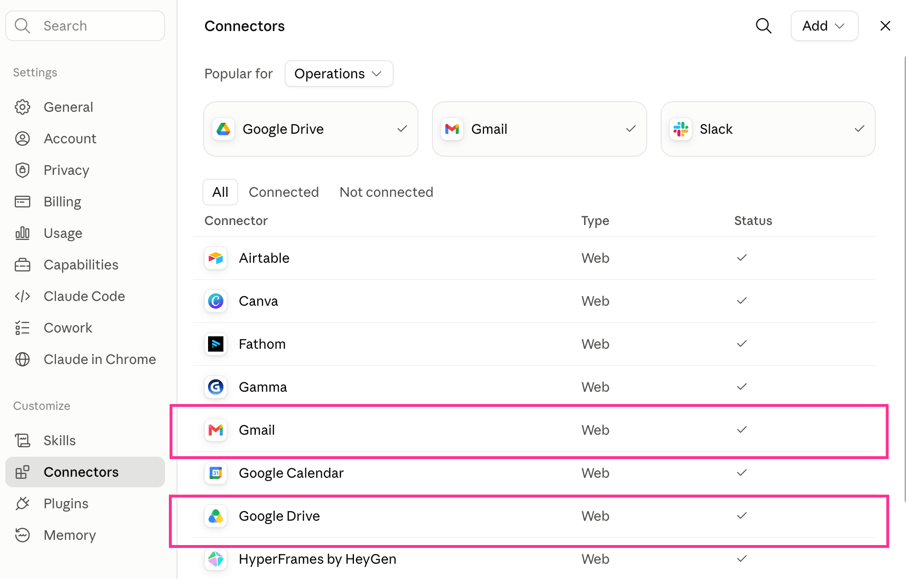Click the General gear icon
The height and width of the screenshot is (579, 906).
coord(22,107)
